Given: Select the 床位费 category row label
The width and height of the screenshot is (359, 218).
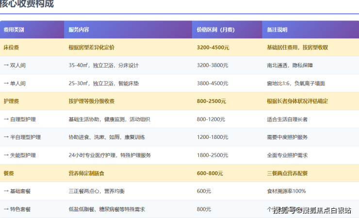Looking at the screenshot, I should click(11, 48).
